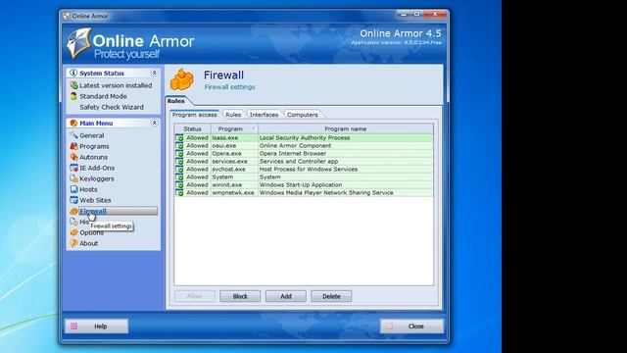Viewport: 627px width, 353px height.
Task: Click the Latest version installed icon
Action: tap(74, 85)
